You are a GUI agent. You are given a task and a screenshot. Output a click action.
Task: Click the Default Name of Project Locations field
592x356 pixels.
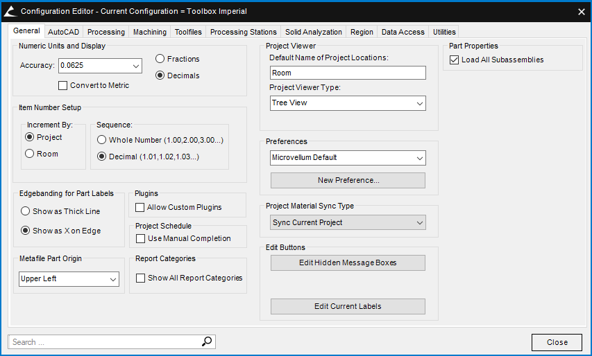pos(347,73)
